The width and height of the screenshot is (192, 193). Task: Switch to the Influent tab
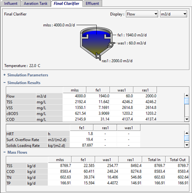point(11,4)
